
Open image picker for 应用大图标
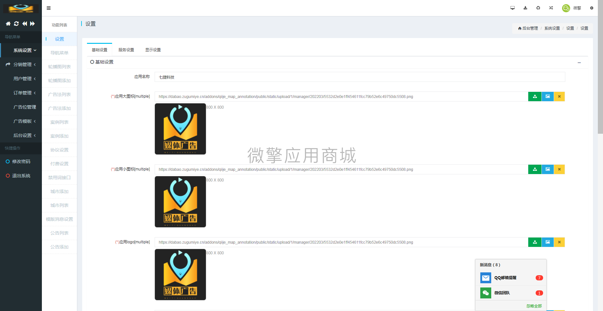(x=548, y=96)
